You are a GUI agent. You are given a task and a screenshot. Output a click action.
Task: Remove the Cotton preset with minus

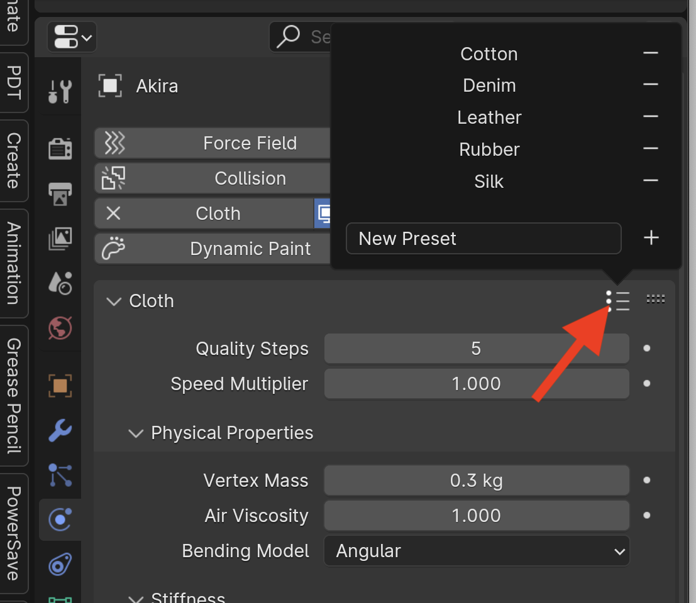(x=651, y=53)
